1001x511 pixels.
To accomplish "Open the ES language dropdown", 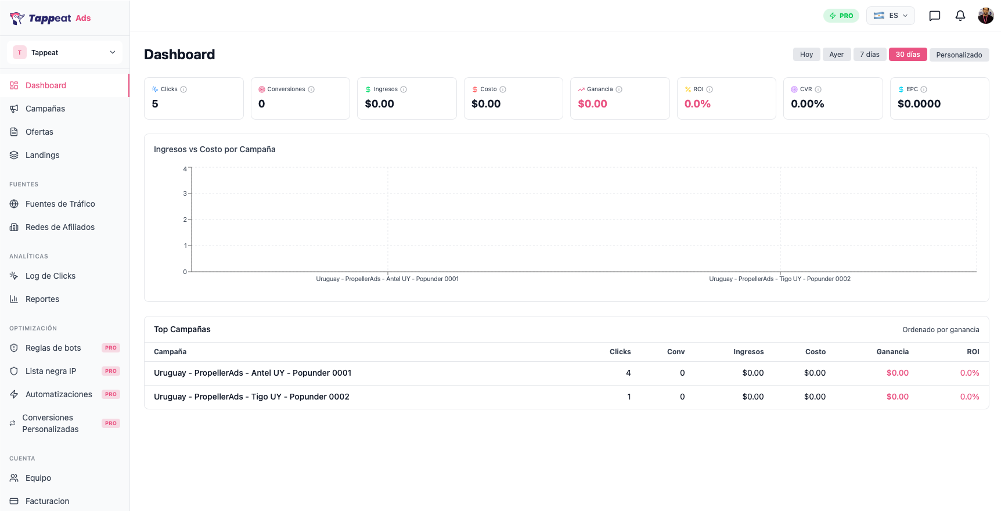I will pyautogui.click(x=890, y=16).
